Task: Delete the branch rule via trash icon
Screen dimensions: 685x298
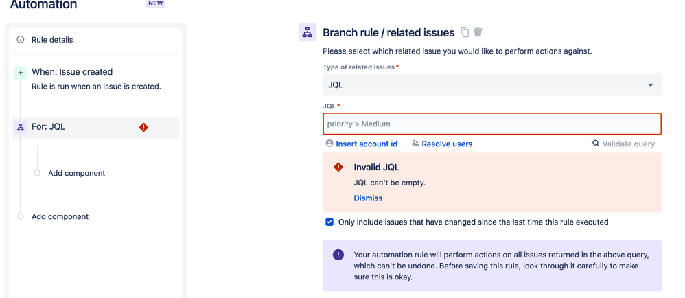Action: point(478,32)
